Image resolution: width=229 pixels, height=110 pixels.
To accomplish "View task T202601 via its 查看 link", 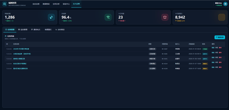I will coord(213,48).
